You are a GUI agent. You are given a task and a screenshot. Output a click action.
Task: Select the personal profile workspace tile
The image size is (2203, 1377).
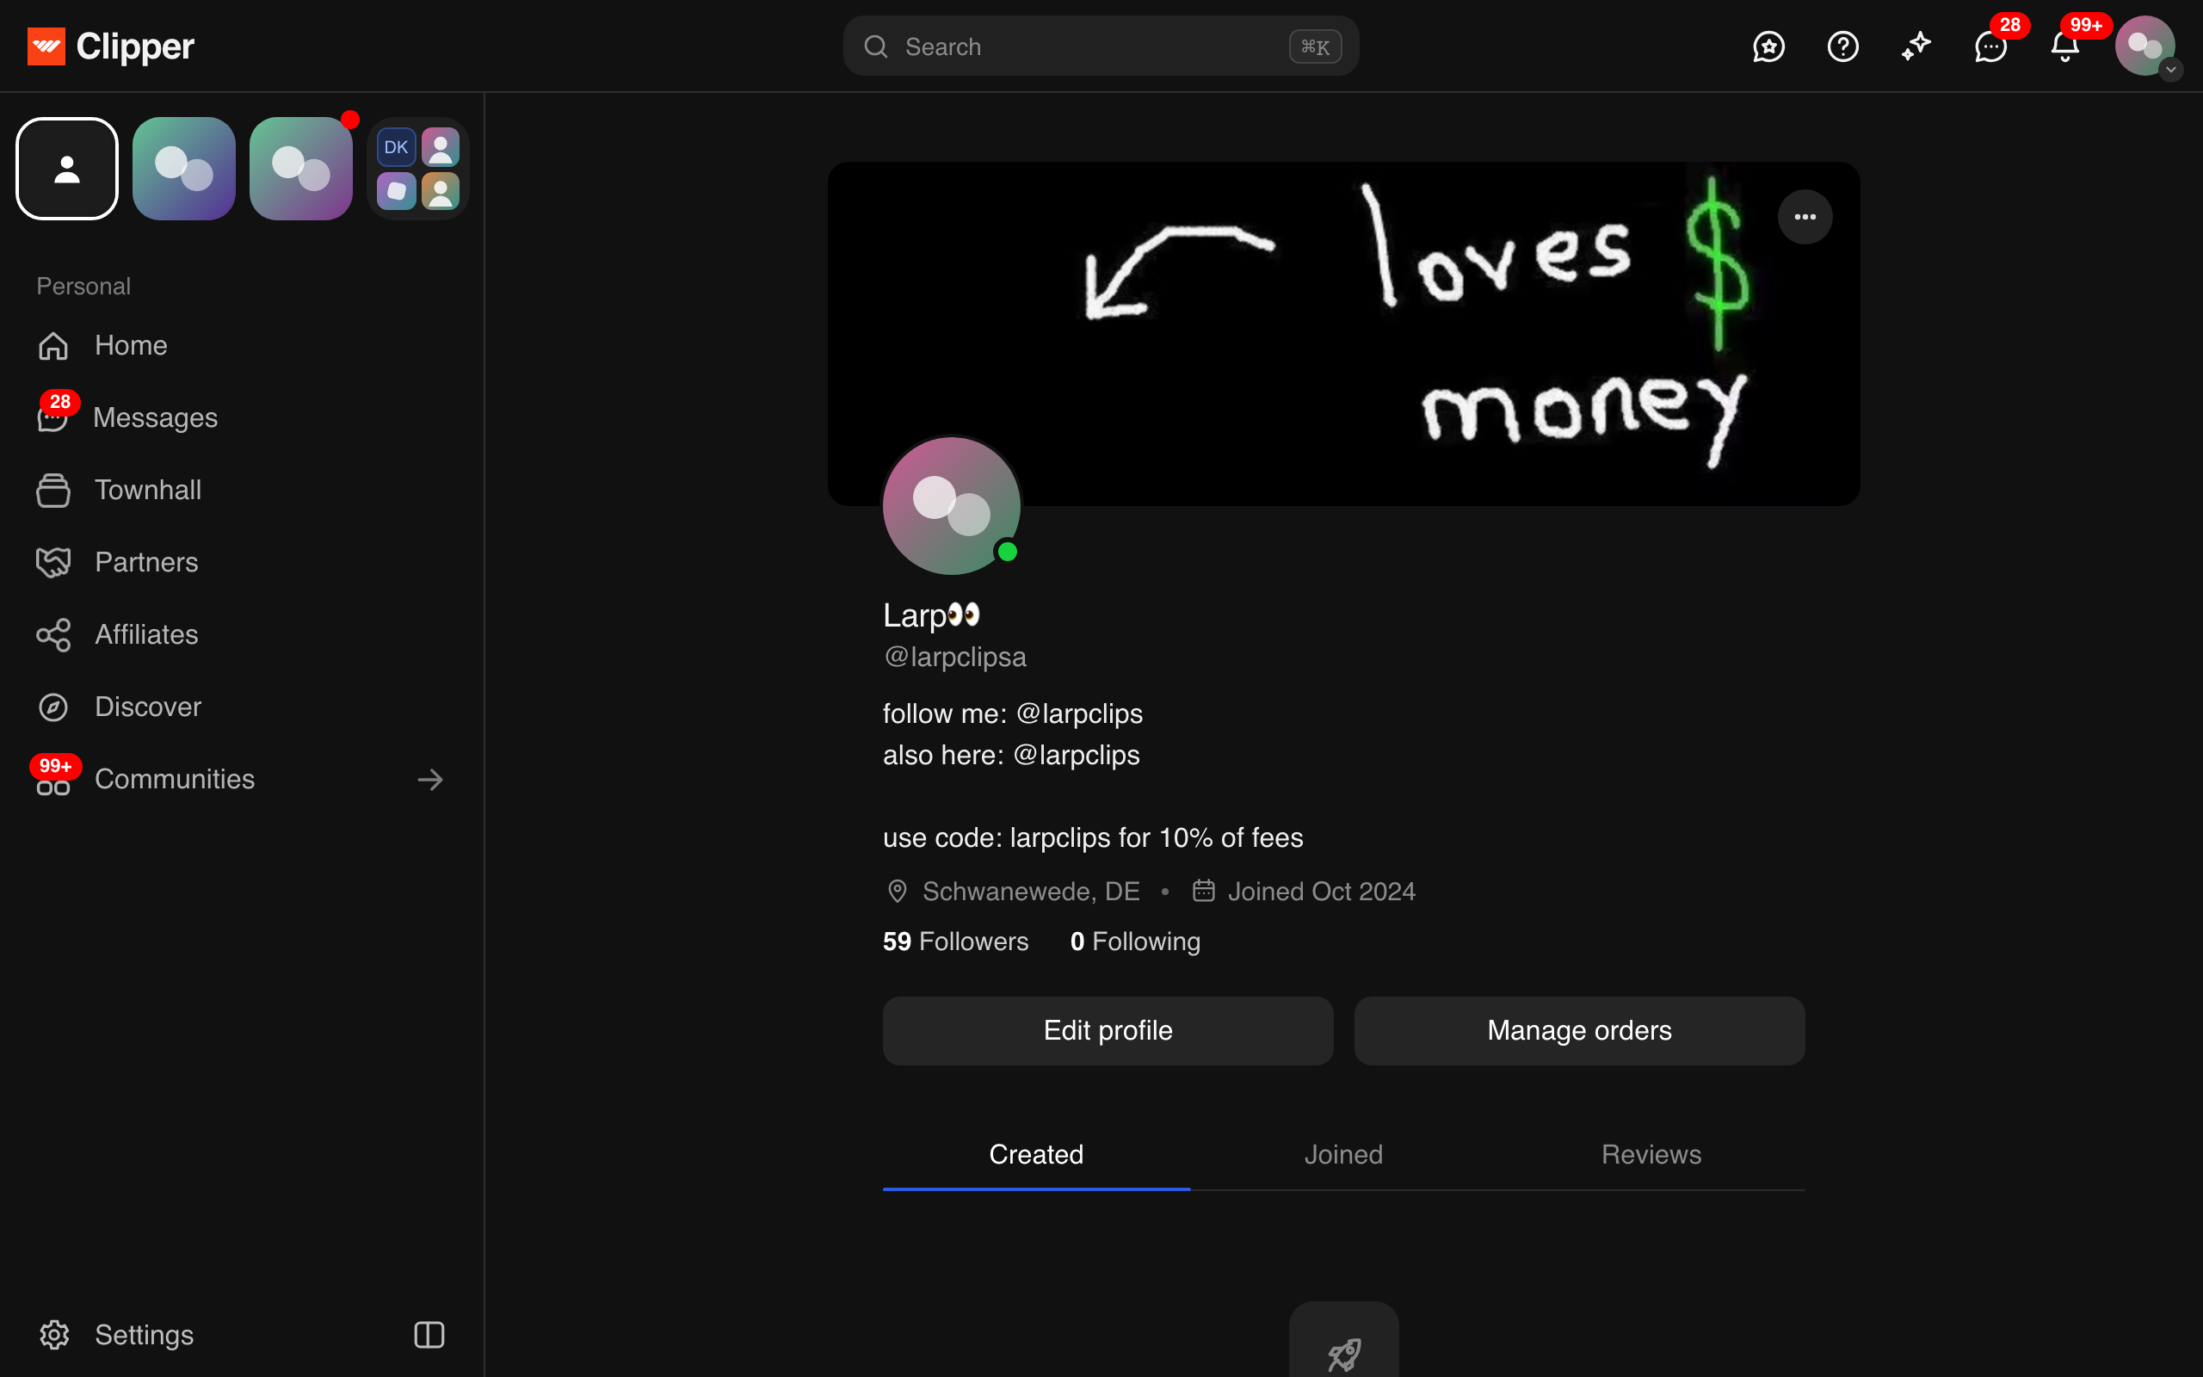(67, 169)
